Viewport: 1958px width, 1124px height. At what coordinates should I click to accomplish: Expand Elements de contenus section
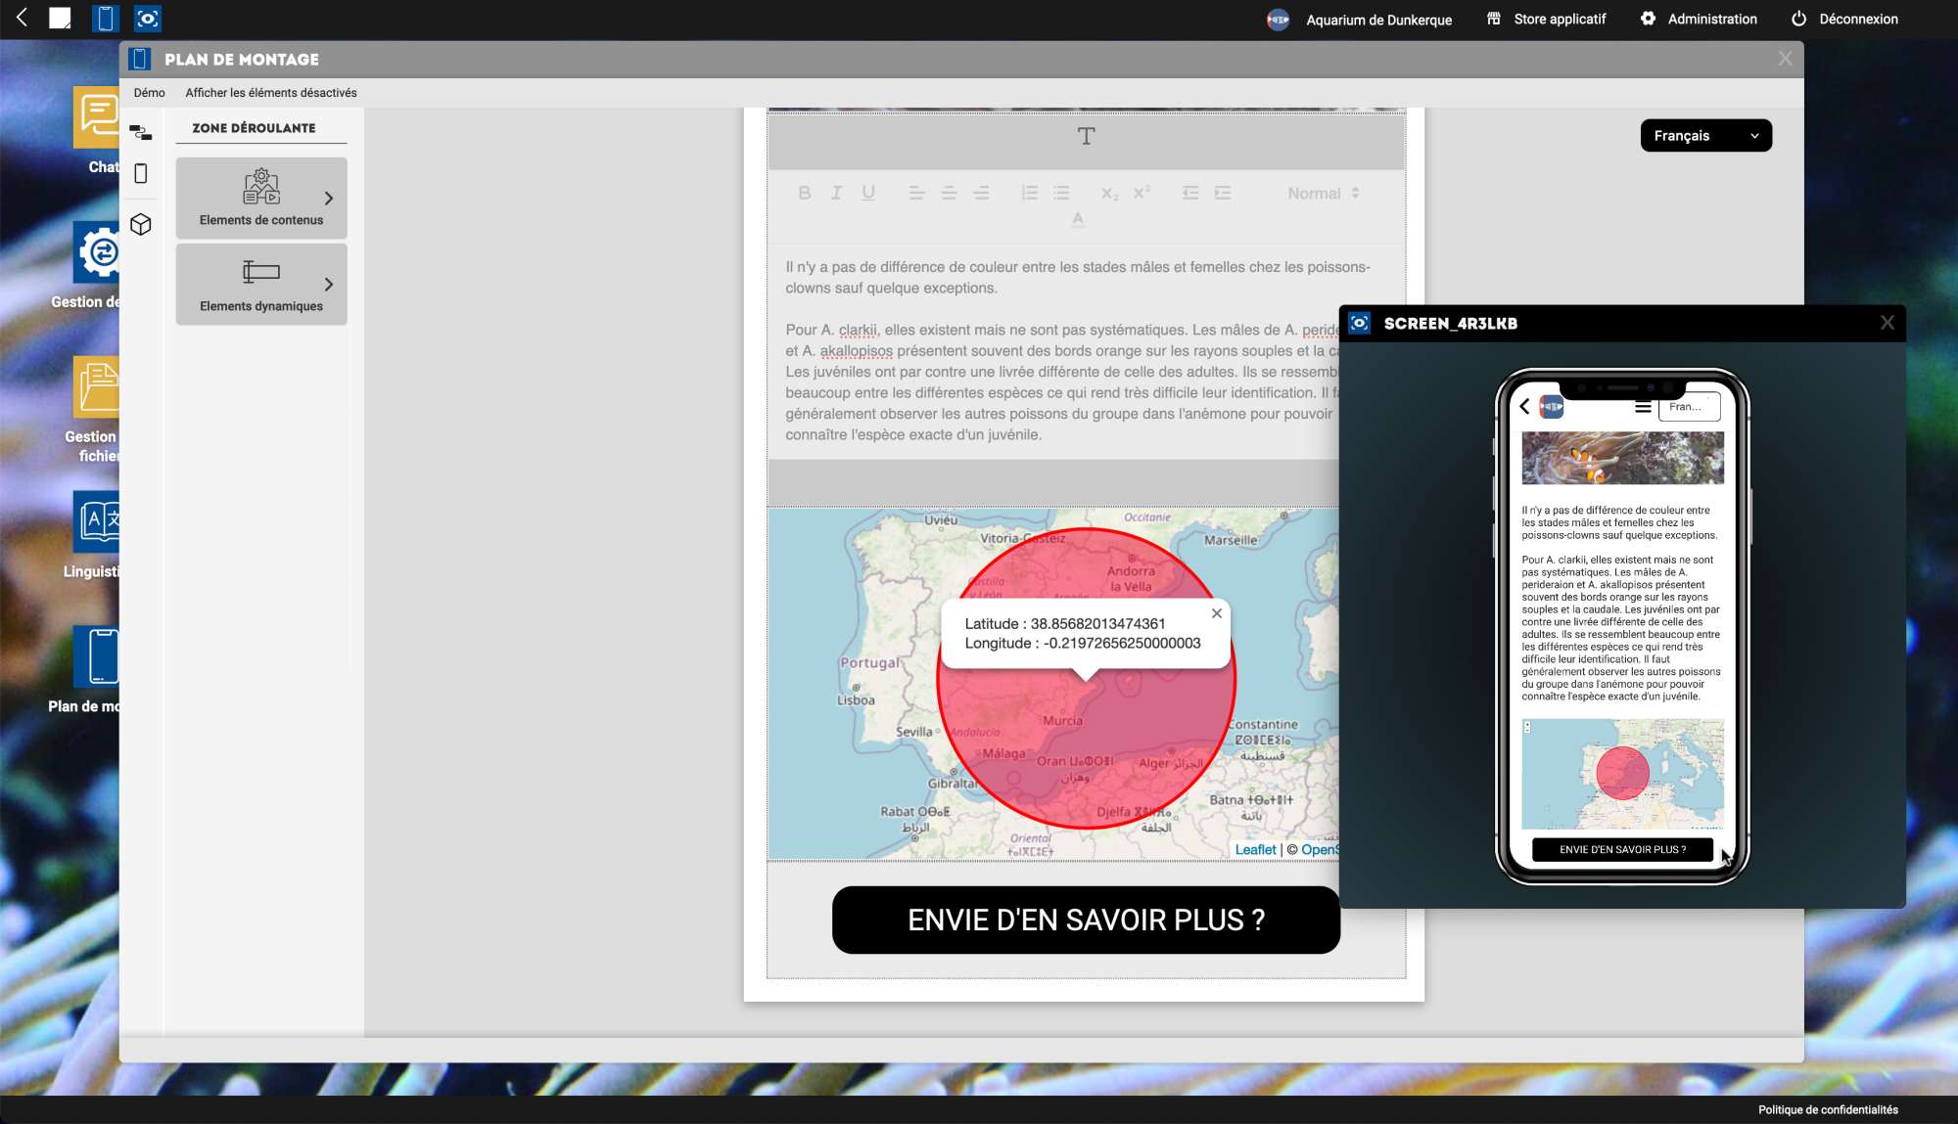(x=261, y=198)
